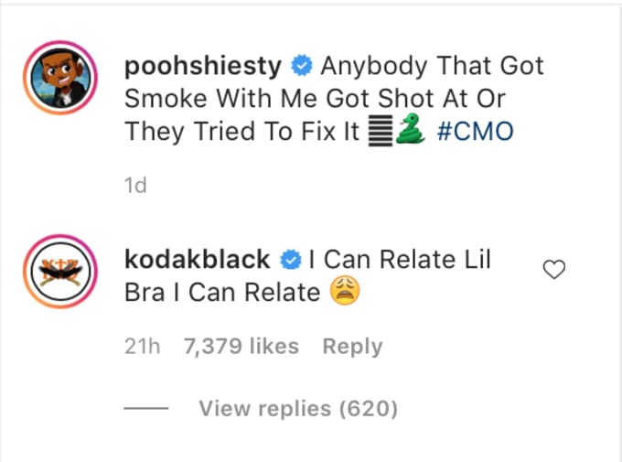The width and height of the screenshot is (622, 462).
Task: Click the 1d timestamp
Action: 135,185
